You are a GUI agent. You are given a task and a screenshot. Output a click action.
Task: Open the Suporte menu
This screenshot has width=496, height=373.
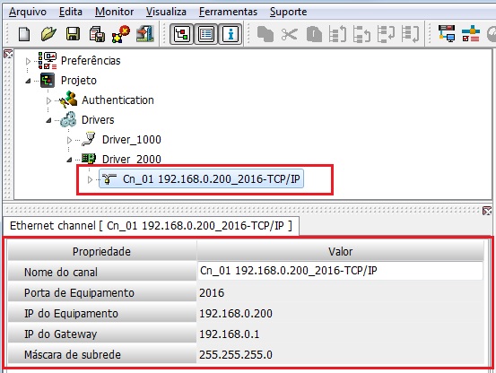tap(288, 12)
